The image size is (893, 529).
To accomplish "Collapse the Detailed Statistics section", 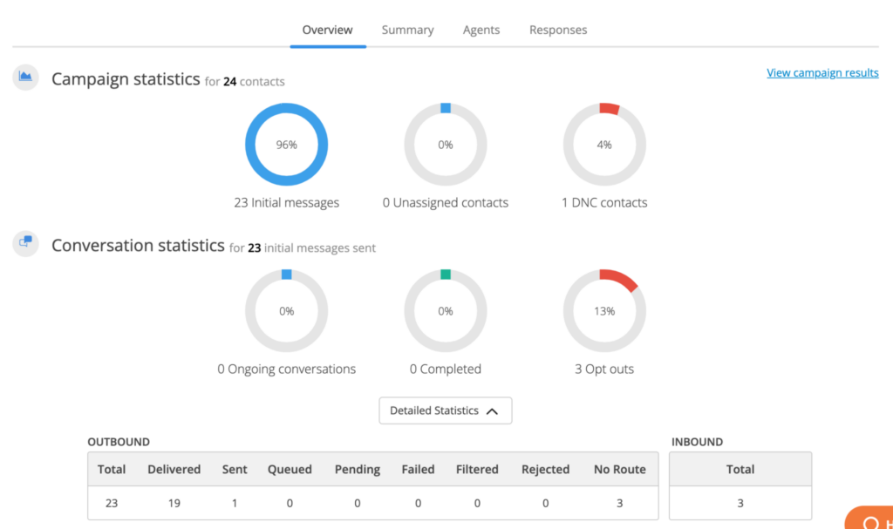I will click(x=446, y=410).
